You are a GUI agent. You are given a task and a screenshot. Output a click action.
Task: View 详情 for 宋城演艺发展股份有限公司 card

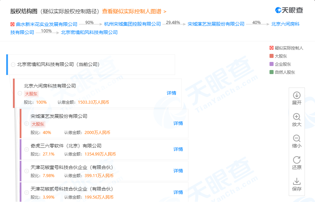click(x=178, y=123)
